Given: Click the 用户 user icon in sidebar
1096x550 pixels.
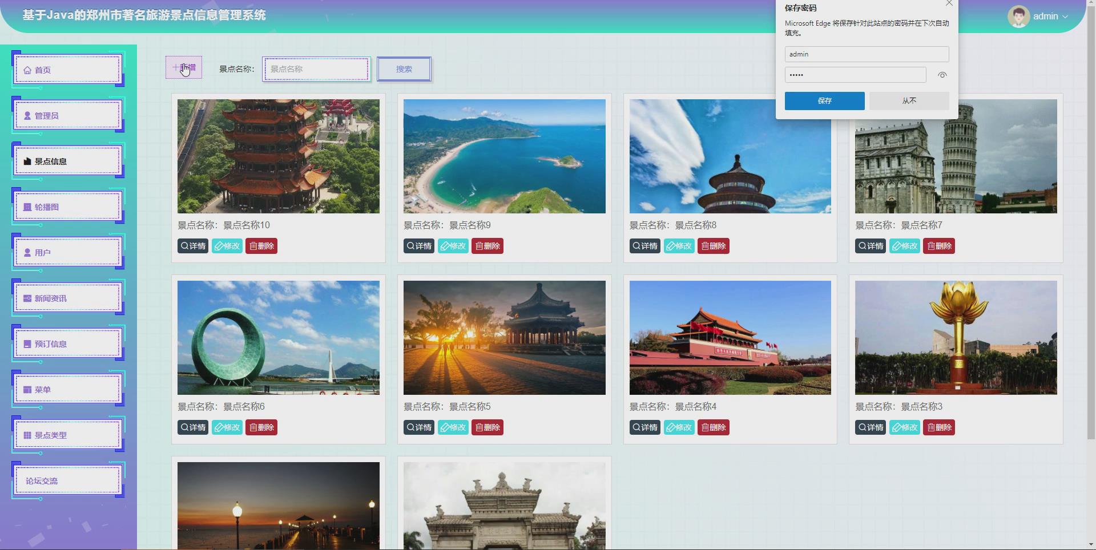Looking at the screenshot, I should coord(27,252).
